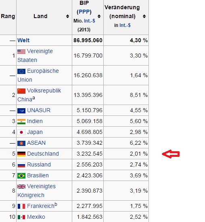Select Mexico's change 2,52 %

click(x=139, y=217)
